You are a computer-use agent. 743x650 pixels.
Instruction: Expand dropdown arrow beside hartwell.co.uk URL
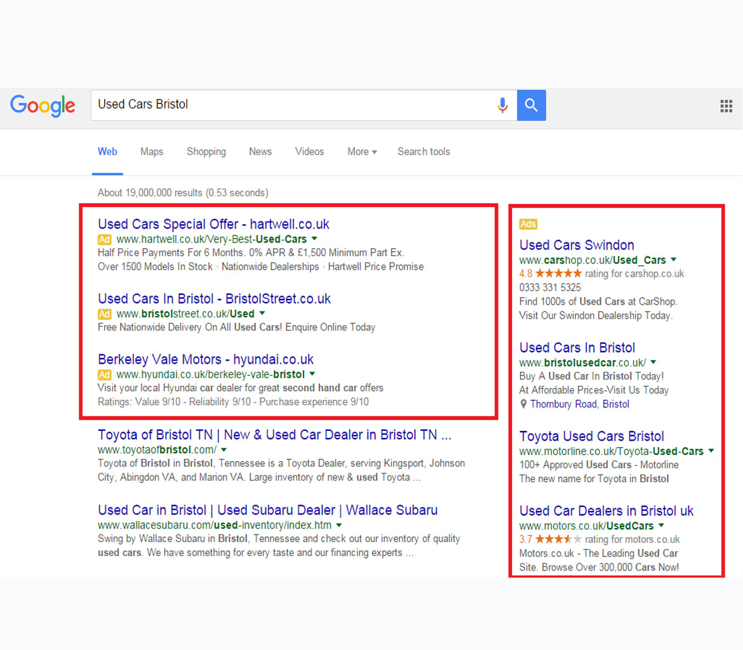314,239
